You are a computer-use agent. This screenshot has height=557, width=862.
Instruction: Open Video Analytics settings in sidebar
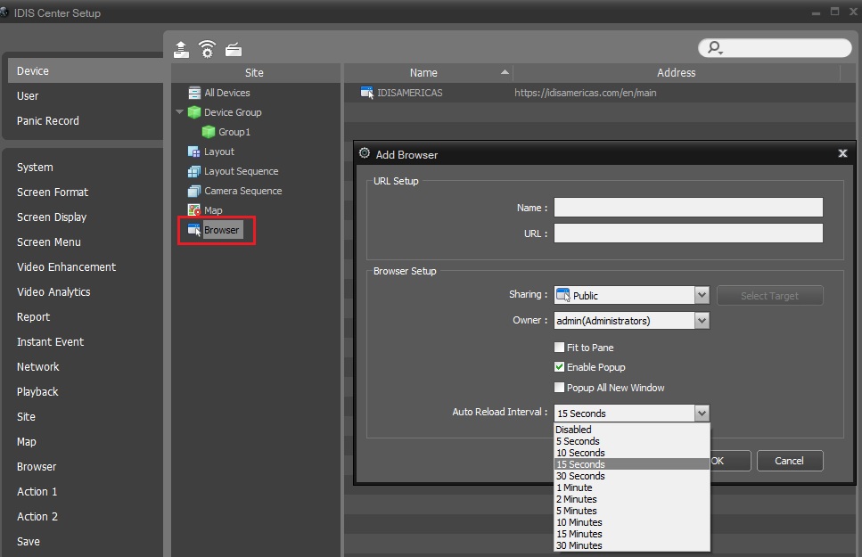(53, 292)
